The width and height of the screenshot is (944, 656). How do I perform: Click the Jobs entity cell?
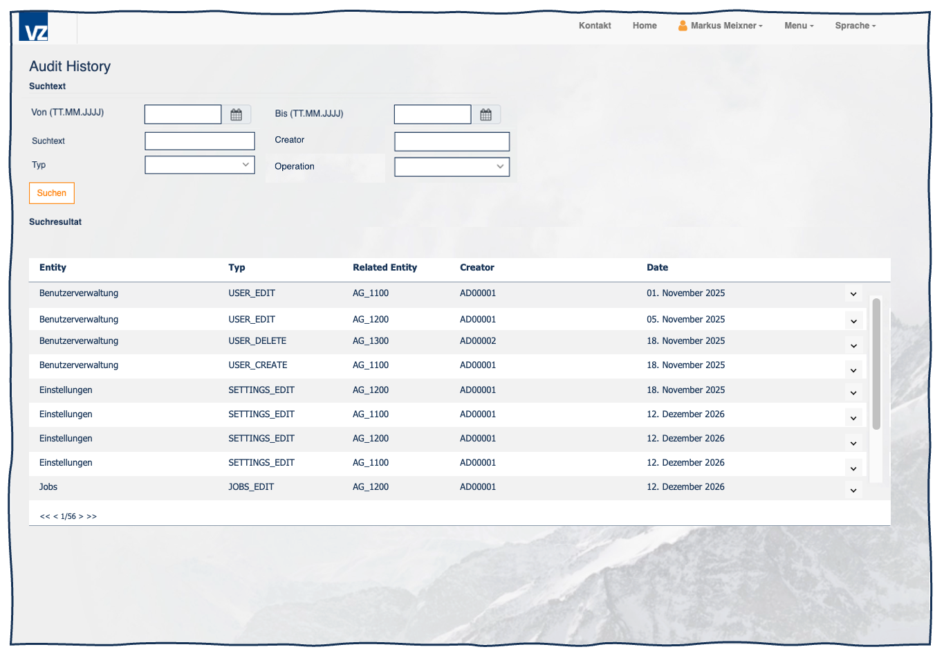(48, 487)
